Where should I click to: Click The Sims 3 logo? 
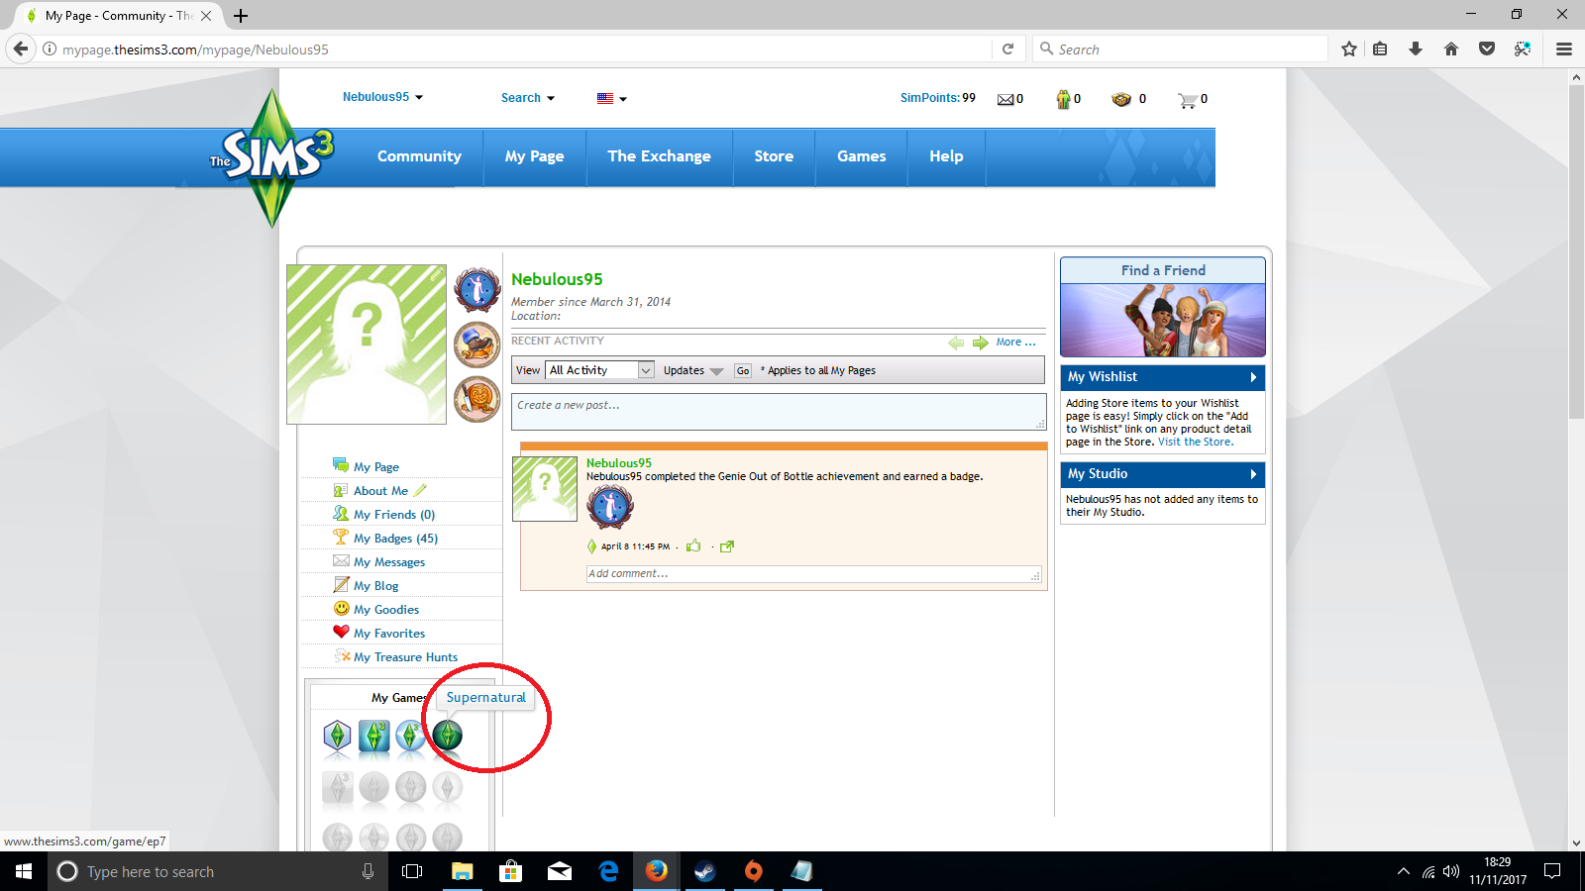[272, 156]
